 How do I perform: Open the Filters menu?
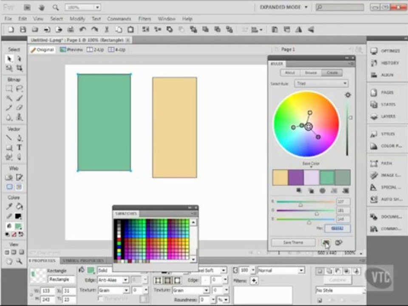[x=144, y=19]
